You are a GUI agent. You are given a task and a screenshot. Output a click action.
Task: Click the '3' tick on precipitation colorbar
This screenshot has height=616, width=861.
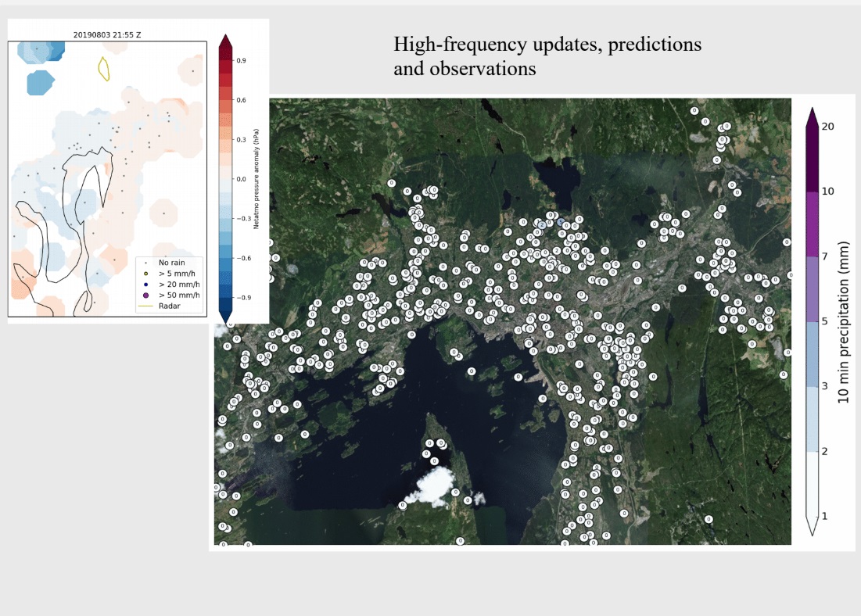[824, 386]
